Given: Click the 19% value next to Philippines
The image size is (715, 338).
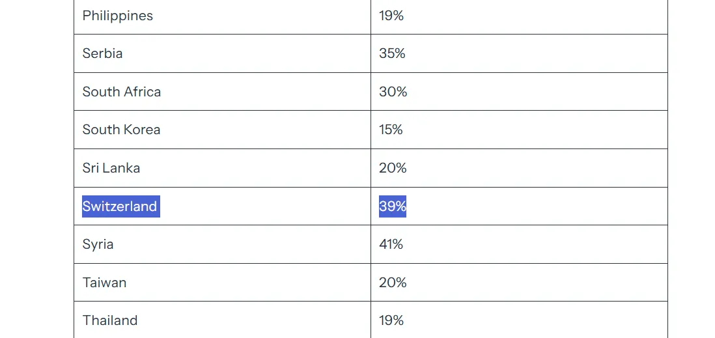Looking at the screenshot, I should (x=391, y=16).
